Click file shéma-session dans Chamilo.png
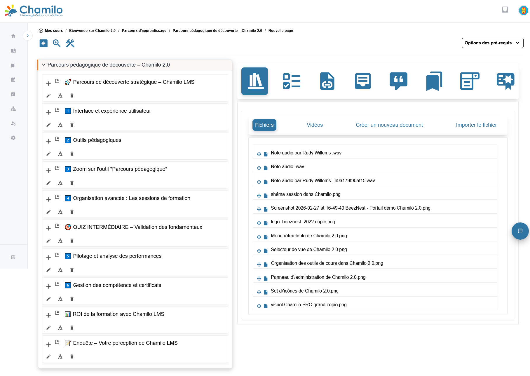 click(306, 194)
